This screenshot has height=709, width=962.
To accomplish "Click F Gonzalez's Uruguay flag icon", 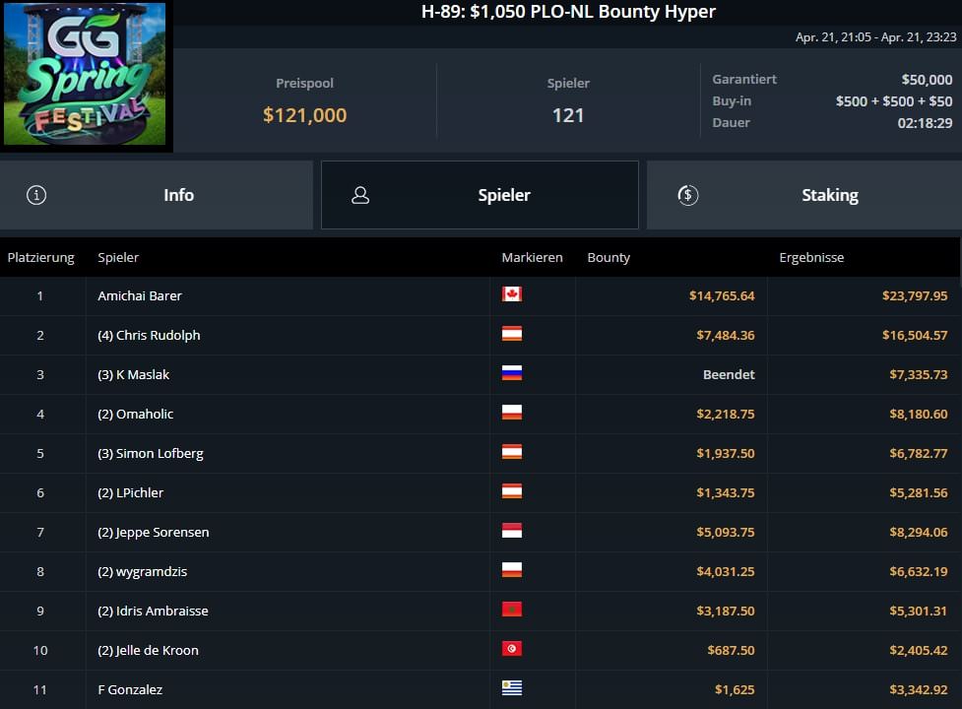I will 511,688.
